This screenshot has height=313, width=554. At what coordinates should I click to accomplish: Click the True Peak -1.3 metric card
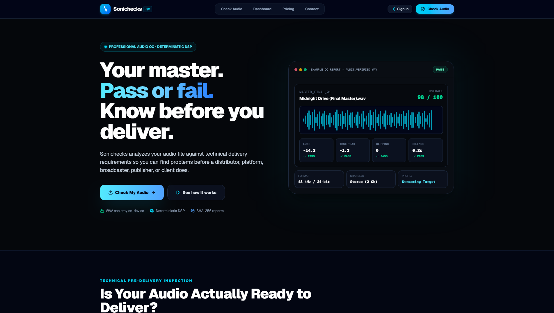tap(353, 150)
